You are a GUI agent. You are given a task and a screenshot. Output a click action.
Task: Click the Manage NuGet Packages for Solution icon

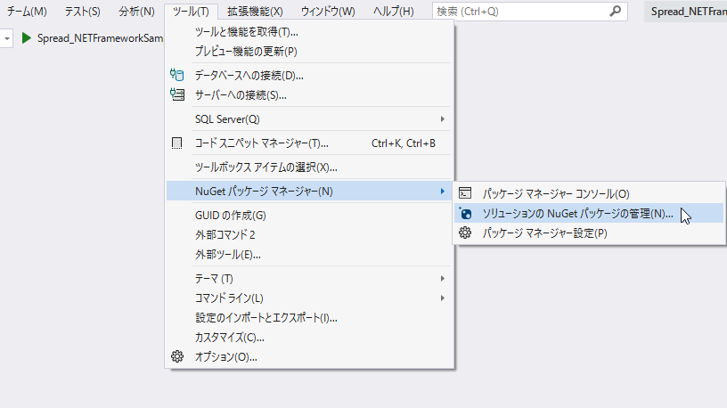click(464, 214)
